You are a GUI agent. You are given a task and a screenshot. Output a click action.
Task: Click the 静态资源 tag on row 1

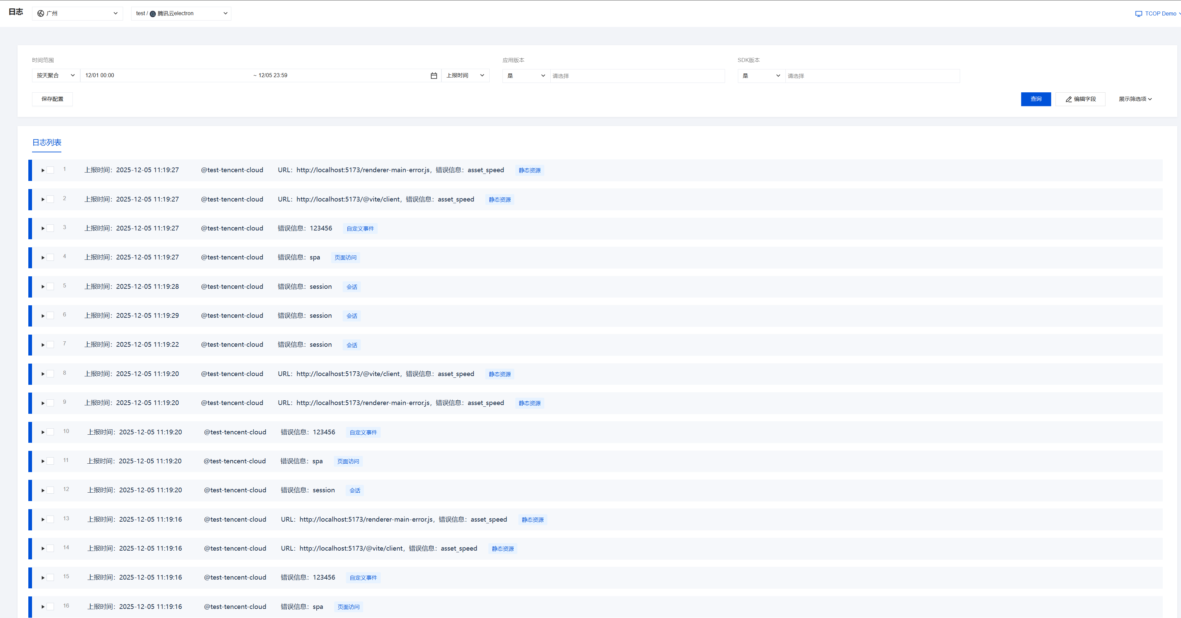coord(529,171)
